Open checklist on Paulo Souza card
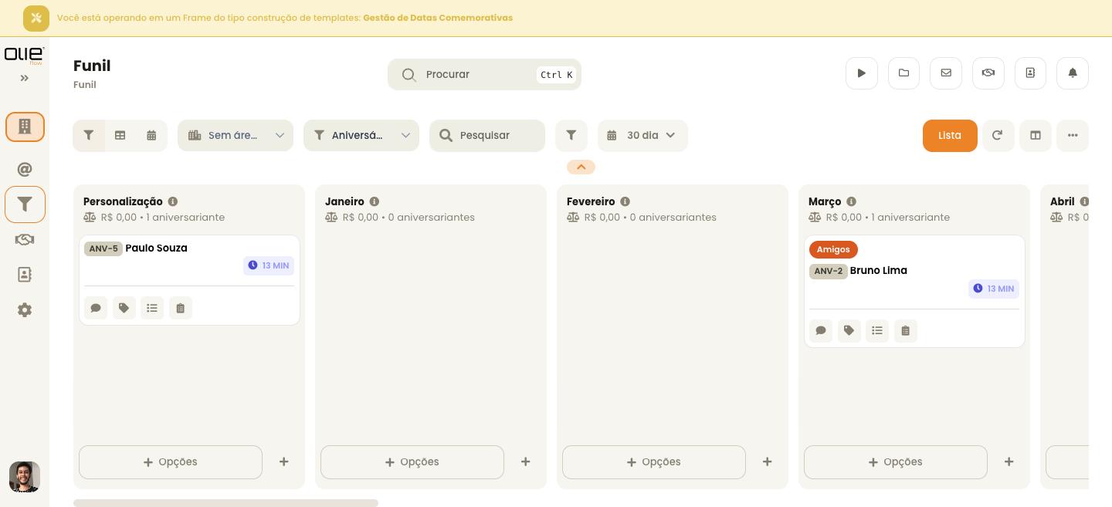The width and height of the screenshot is (1112, 507). tap(152, 308)
